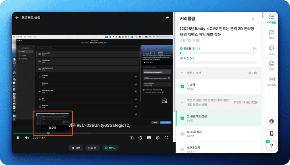Toggle video subtitles icon in player
Viewport: 290px width, 165px height.
pos(149,138)
